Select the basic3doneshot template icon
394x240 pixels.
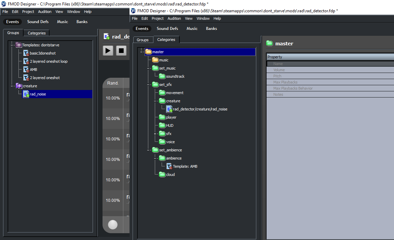26,53
